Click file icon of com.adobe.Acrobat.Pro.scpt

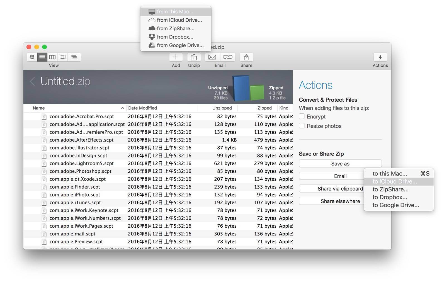(44, 116)
